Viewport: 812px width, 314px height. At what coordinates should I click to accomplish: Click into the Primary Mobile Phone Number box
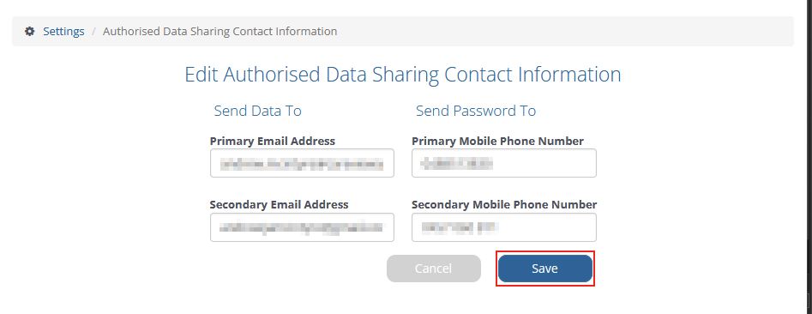click(504, 163)
